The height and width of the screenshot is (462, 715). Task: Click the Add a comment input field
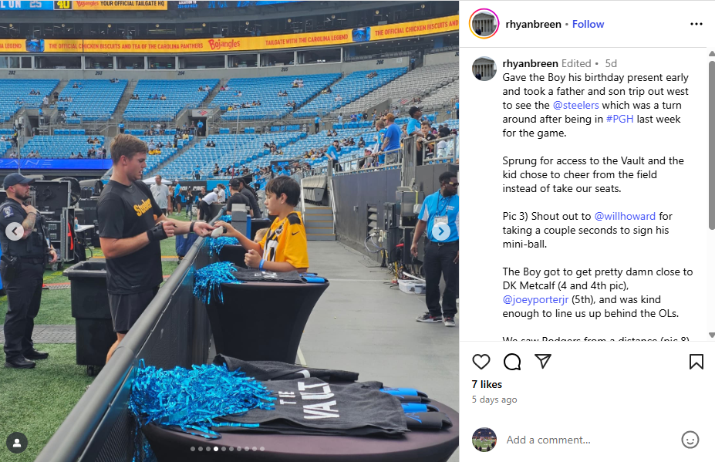tap(589, 440)
